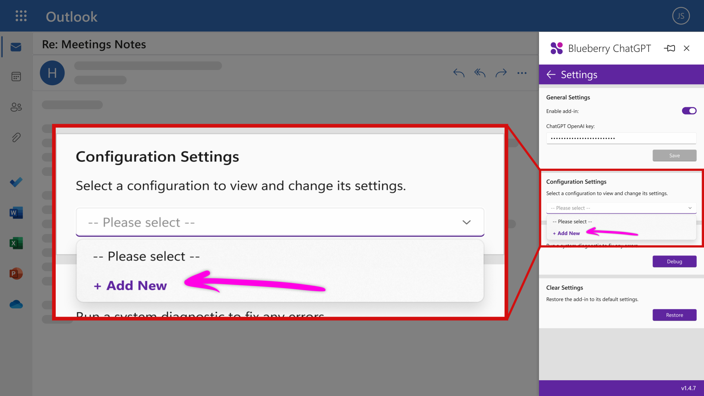Go back from Settings using the arrow
Viewport: 704px width, 396px height.
tap(551, 75)
